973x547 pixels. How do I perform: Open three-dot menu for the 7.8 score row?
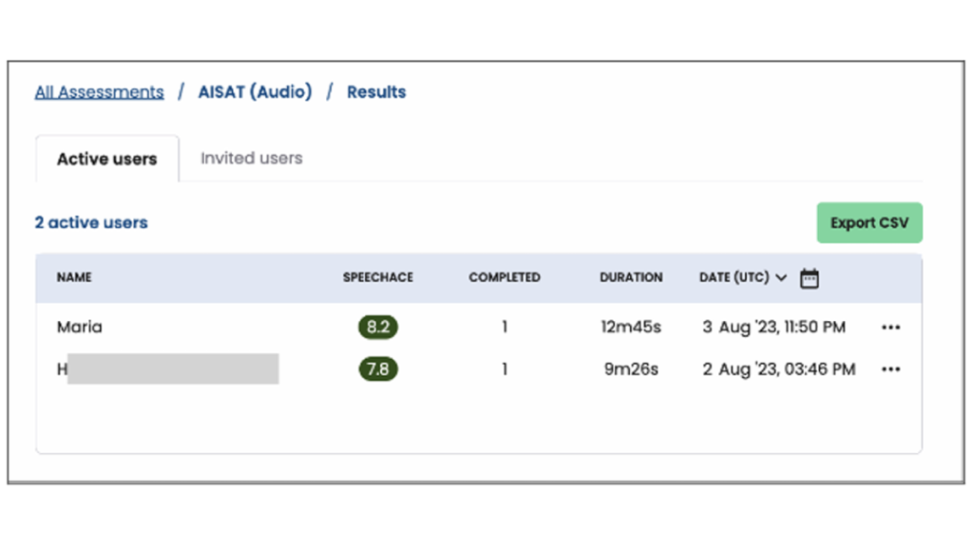[890, 369]
